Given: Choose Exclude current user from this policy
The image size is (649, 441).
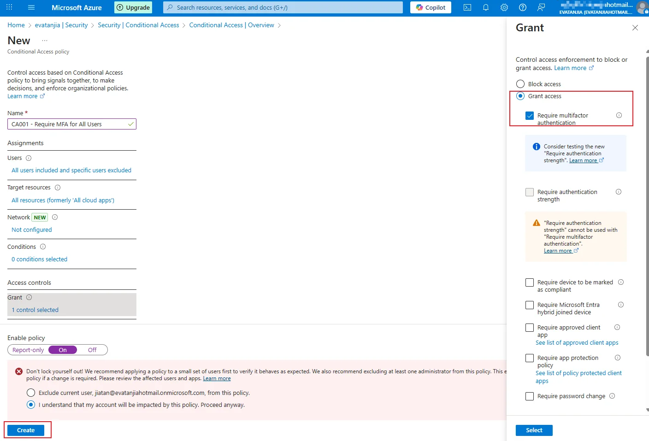Looking at the screenshot, I should tap(31, 393).
